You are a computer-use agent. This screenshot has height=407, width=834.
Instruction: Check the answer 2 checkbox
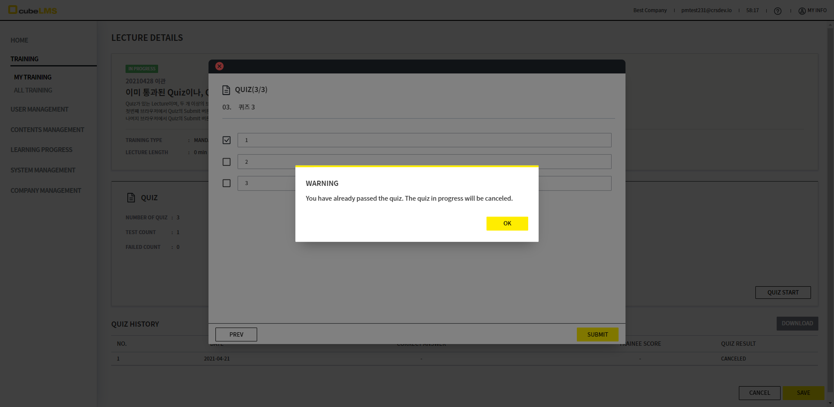226,162
